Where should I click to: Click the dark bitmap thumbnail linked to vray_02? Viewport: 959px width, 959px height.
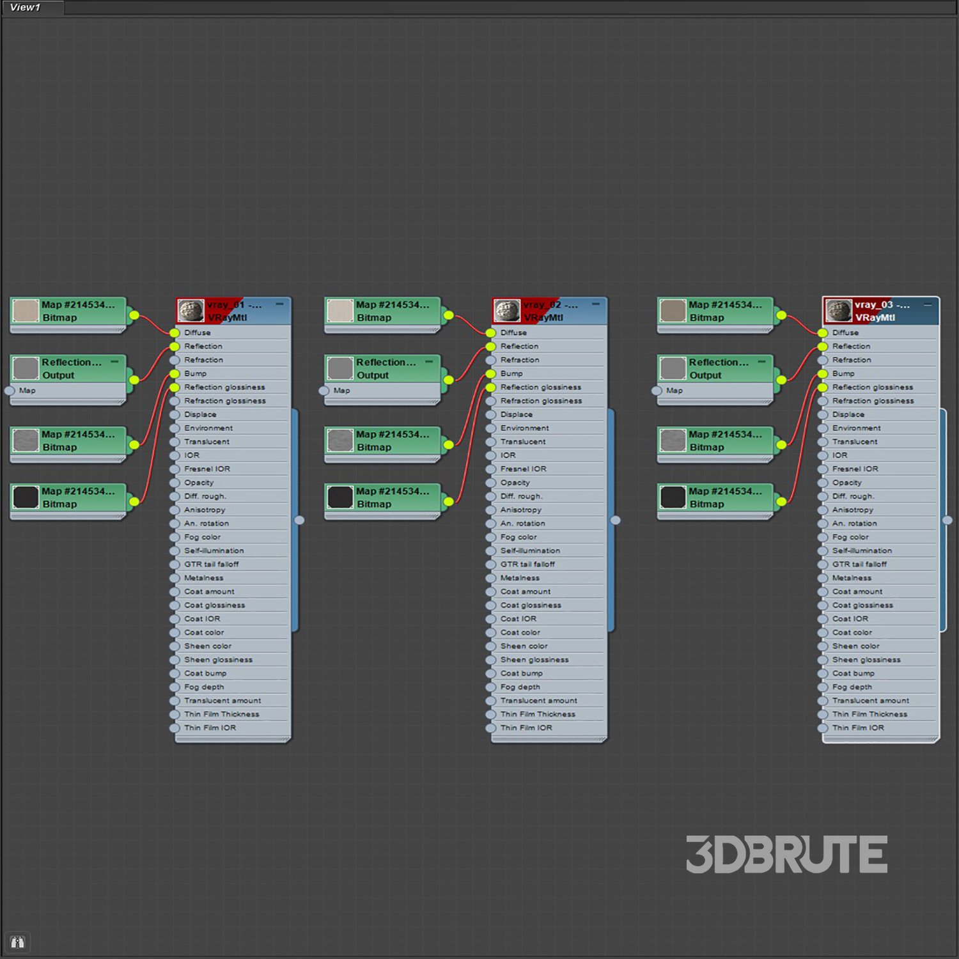click(340, 497)
